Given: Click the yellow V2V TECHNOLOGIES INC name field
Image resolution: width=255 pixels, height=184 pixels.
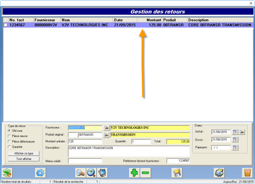Looking at the screenshot, I should point(150,128).
